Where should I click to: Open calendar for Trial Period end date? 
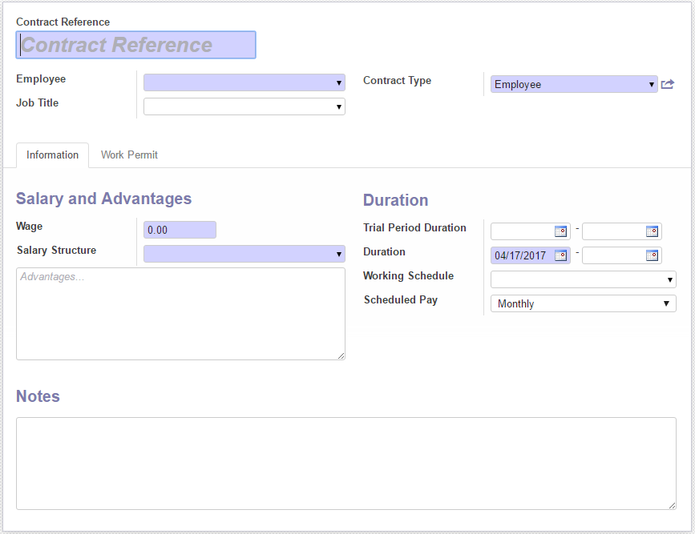pyautogui.click(x=652, y=231)
